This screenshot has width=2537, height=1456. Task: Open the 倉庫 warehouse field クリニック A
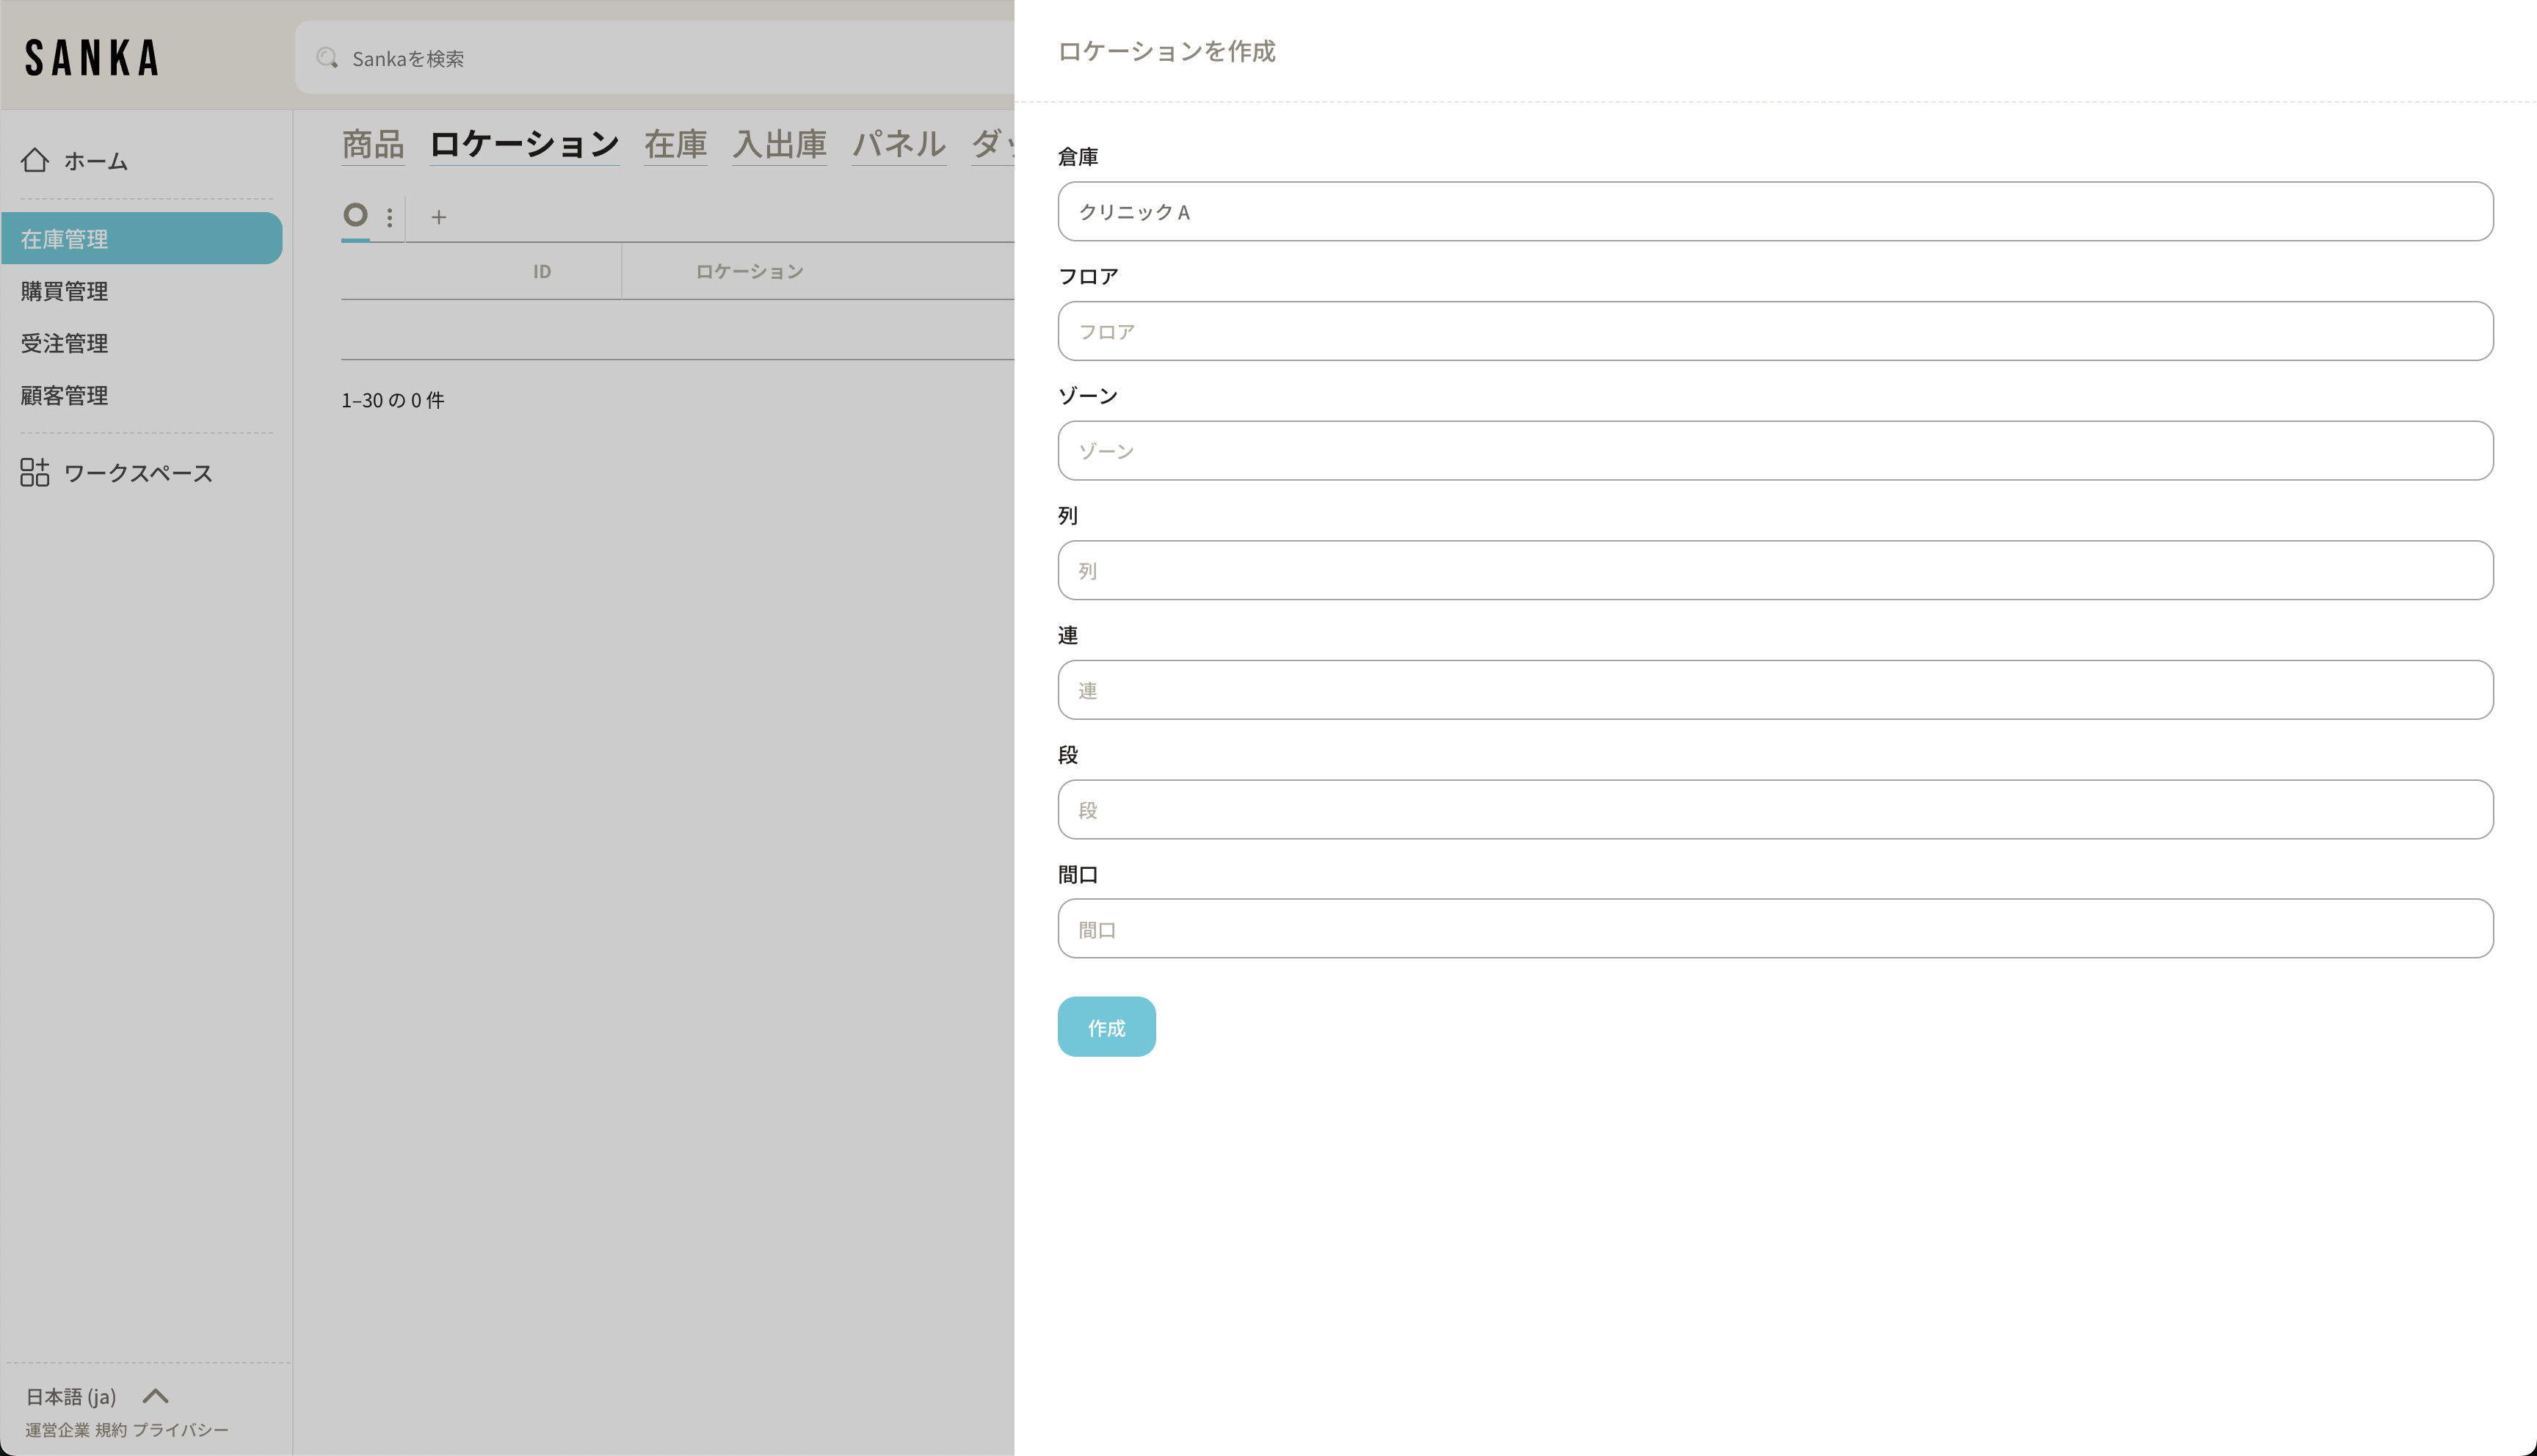1775,211
